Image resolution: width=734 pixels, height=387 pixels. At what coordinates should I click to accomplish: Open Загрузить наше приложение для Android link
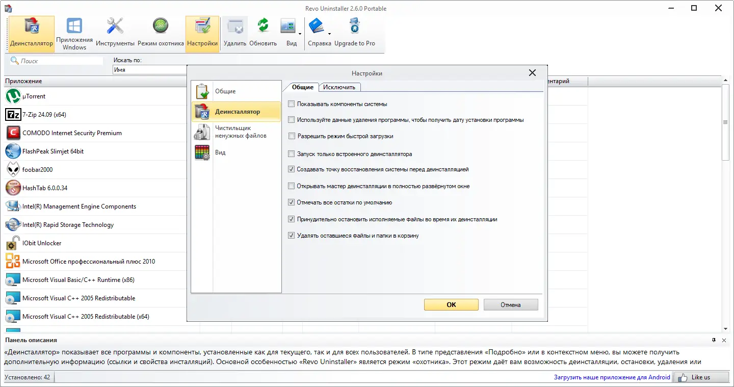point(612,377)
